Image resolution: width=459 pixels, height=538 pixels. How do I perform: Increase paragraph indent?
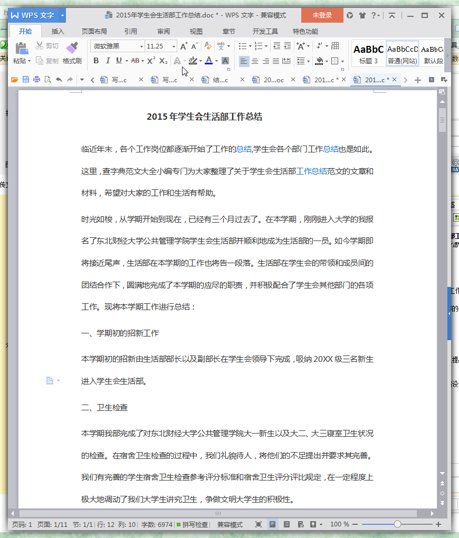[x=288, y=46]
